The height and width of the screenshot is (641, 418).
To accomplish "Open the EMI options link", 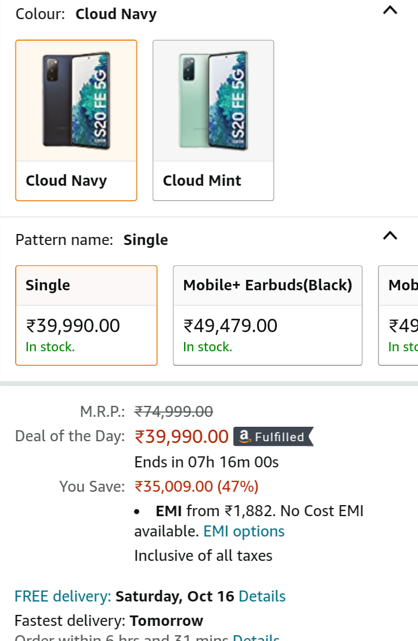I will tap(244, 531).
